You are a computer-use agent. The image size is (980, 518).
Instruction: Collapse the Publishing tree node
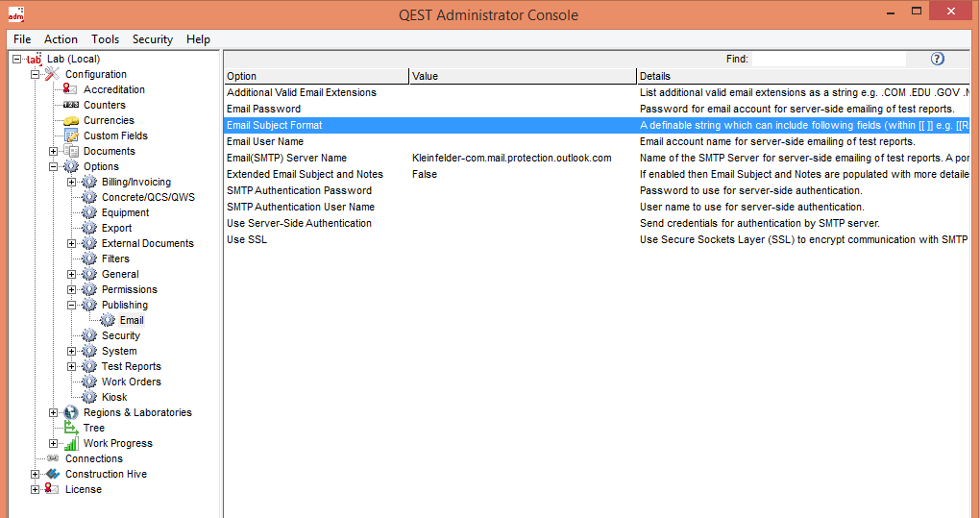72,305
